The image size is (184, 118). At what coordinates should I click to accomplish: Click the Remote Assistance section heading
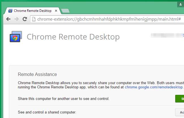point(37,75)
